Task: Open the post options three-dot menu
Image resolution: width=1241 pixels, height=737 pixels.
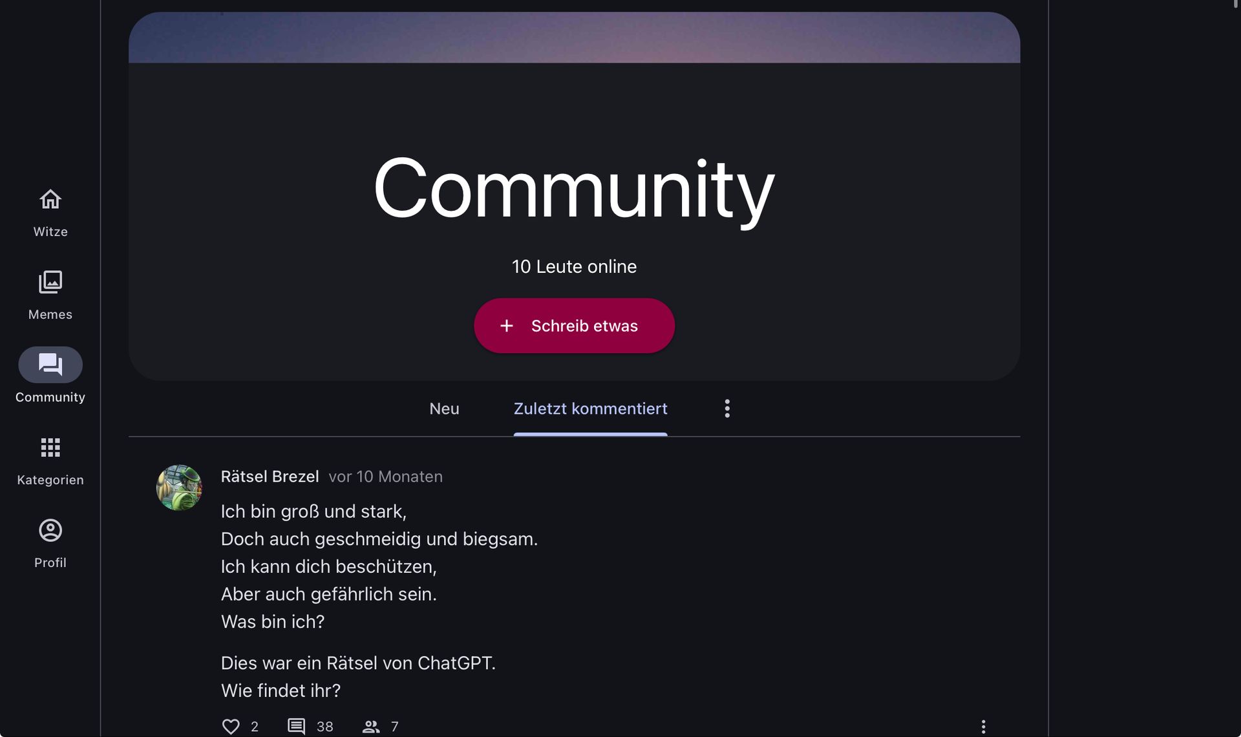Action: [983, 727]
